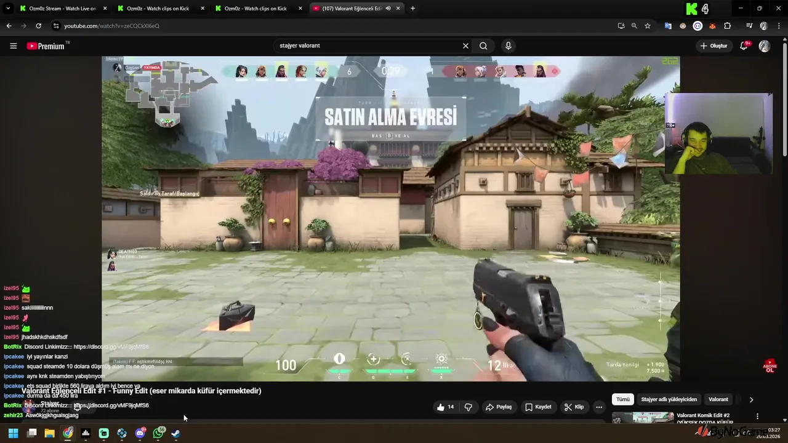Open MetaMask fox extension
The image size is (788, 443).
[712, 26]
